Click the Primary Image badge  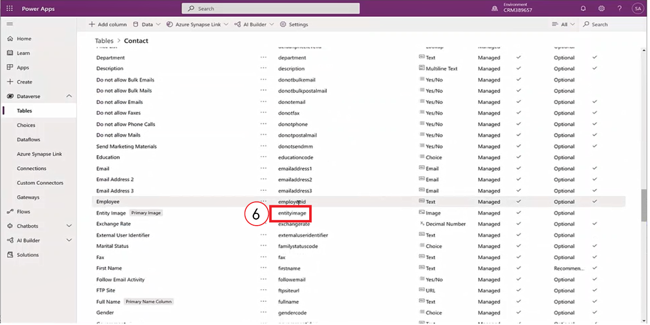146,213
